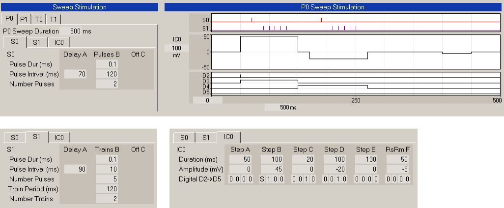Click IC0 Step B amplitude field showing 45
Image resolution: width=504 pixels, height=208 pixels.
click(272, 169)
